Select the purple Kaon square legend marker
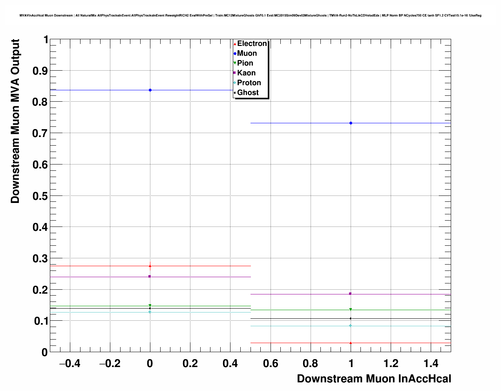 tap(235, 73)
